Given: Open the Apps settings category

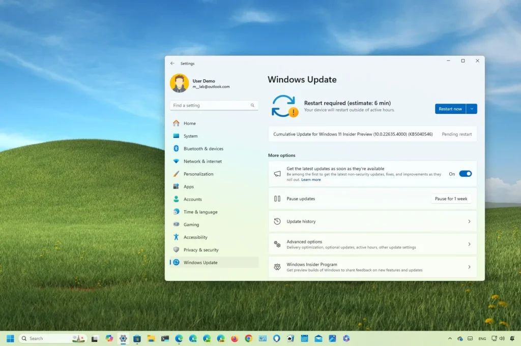Looking at the screenshot, I should point(214,186).
